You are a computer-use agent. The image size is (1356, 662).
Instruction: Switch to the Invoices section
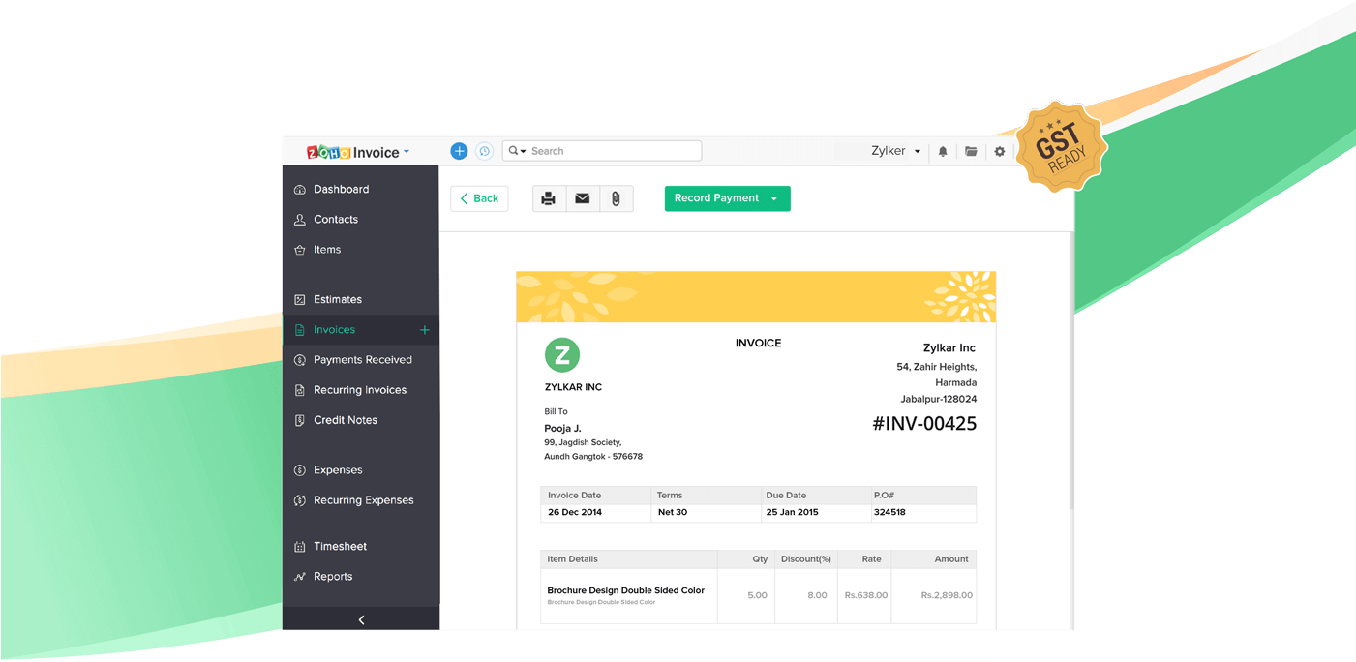point(335,329)
